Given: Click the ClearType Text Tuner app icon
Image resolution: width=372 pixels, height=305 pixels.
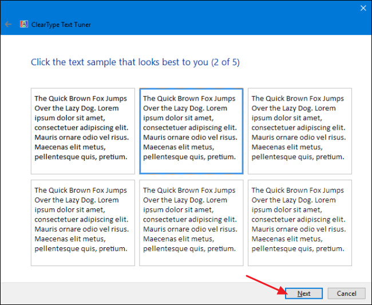Looking at the screenshot, I should [24, 25].
